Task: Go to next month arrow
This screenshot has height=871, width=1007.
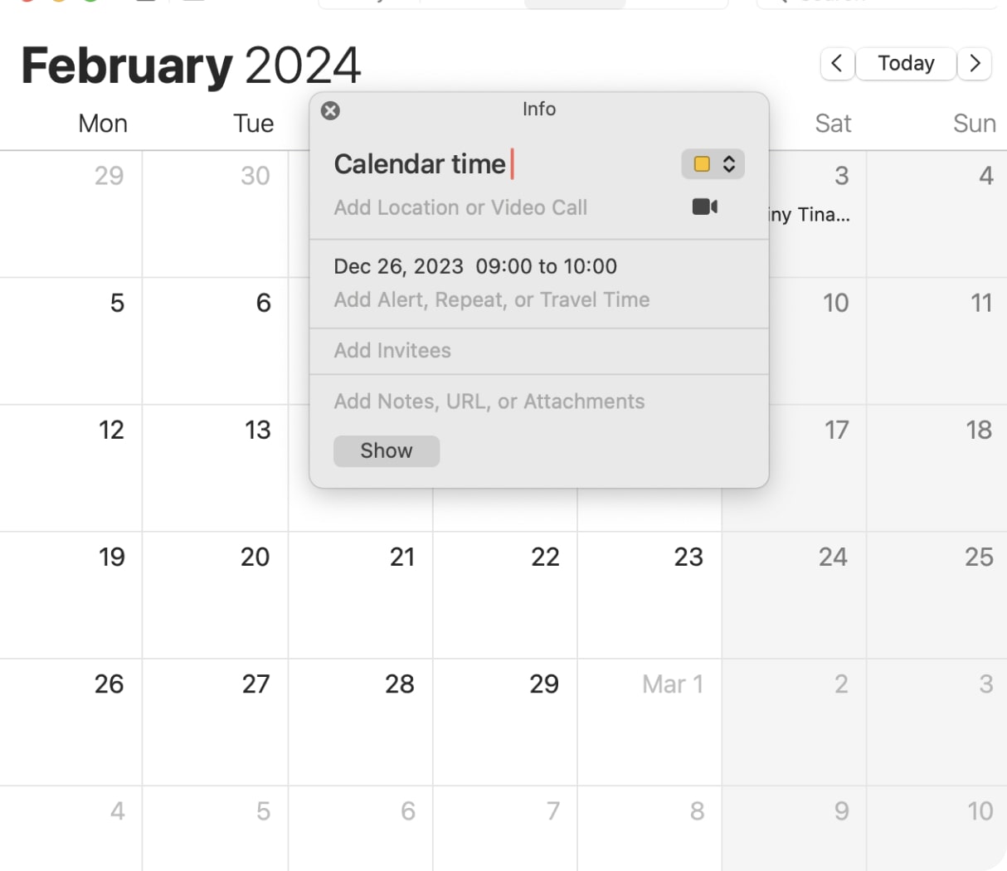Action: [x=975, y=63]
